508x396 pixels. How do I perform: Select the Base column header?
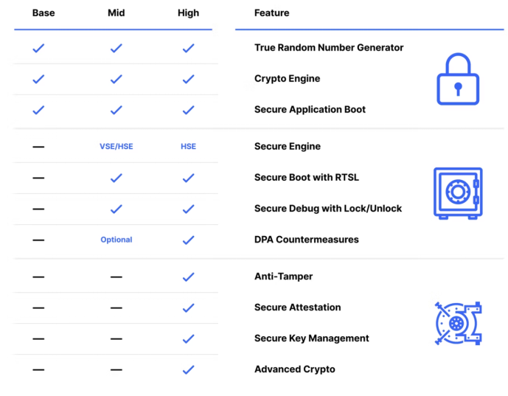point(44,13)
